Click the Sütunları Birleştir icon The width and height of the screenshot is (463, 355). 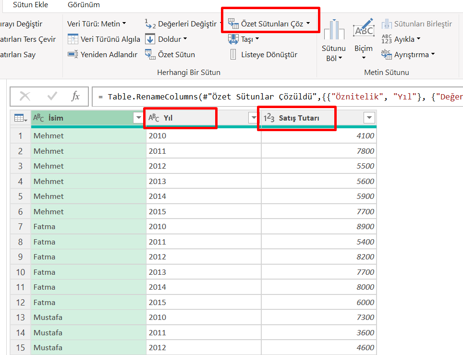[x=386, y=24]
